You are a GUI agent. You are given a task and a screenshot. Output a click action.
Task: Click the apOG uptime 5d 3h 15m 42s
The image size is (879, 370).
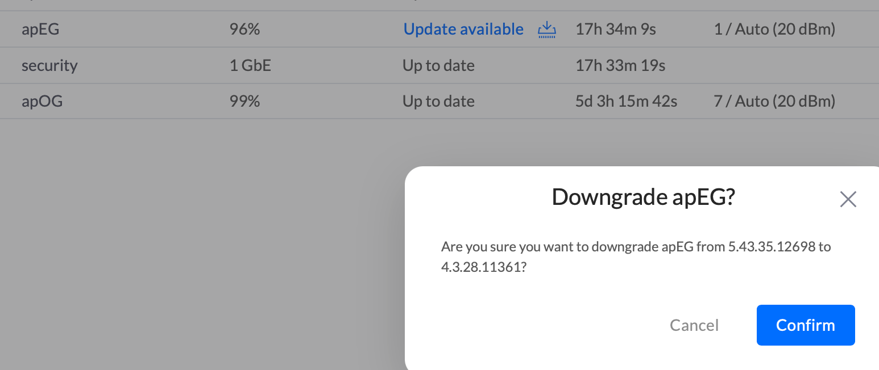click(627, 102)
